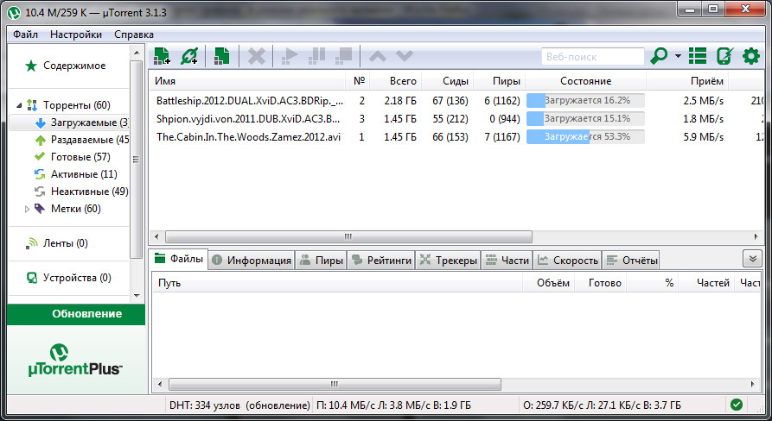Click the µTorrentPlus banner

[x=76, y=360]
